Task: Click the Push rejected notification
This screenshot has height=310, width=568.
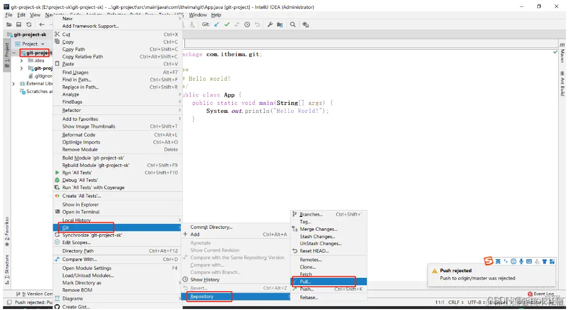Action: click(x=492, y=274)
